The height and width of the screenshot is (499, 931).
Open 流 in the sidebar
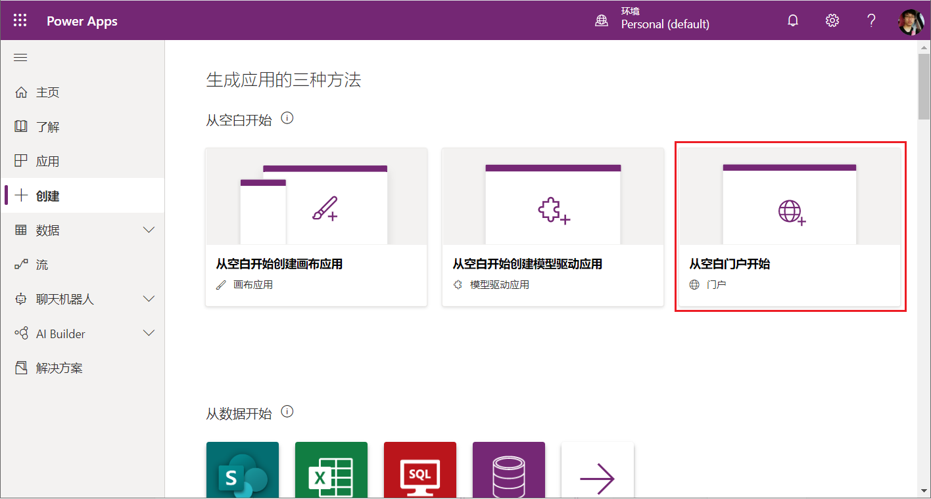[82, 265]
